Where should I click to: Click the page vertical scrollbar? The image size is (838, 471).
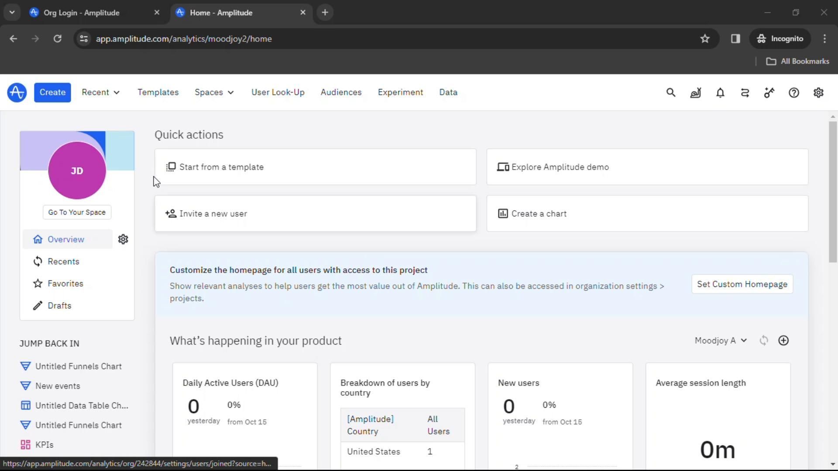833,192
